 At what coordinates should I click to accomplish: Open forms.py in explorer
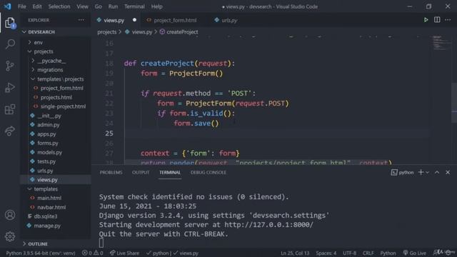click(x=48, y=143)
